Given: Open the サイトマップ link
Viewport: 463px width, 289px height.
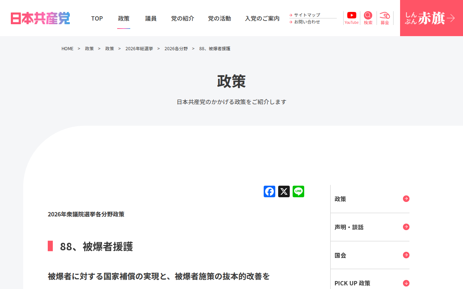Looking at the screenshot, I should tap(307, 15).
